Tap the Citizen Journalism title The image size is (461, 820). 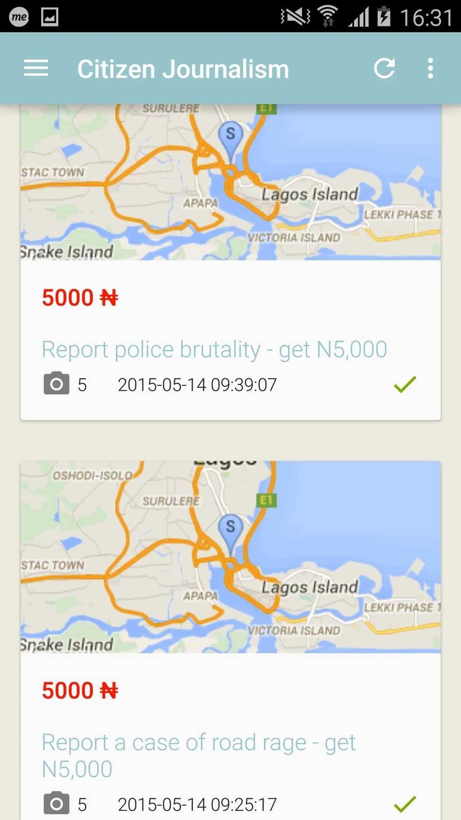tap(183, 69)
